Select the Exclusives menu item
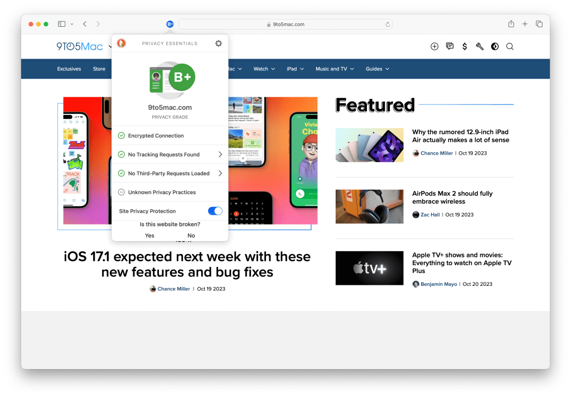Screen dimensions: 571x397 click(x=69, y=69)
